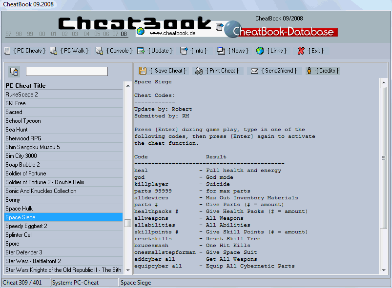Viewport: 392px width, 288px height.
Task: Click the red X Exit icon
Action: point(301,51)
